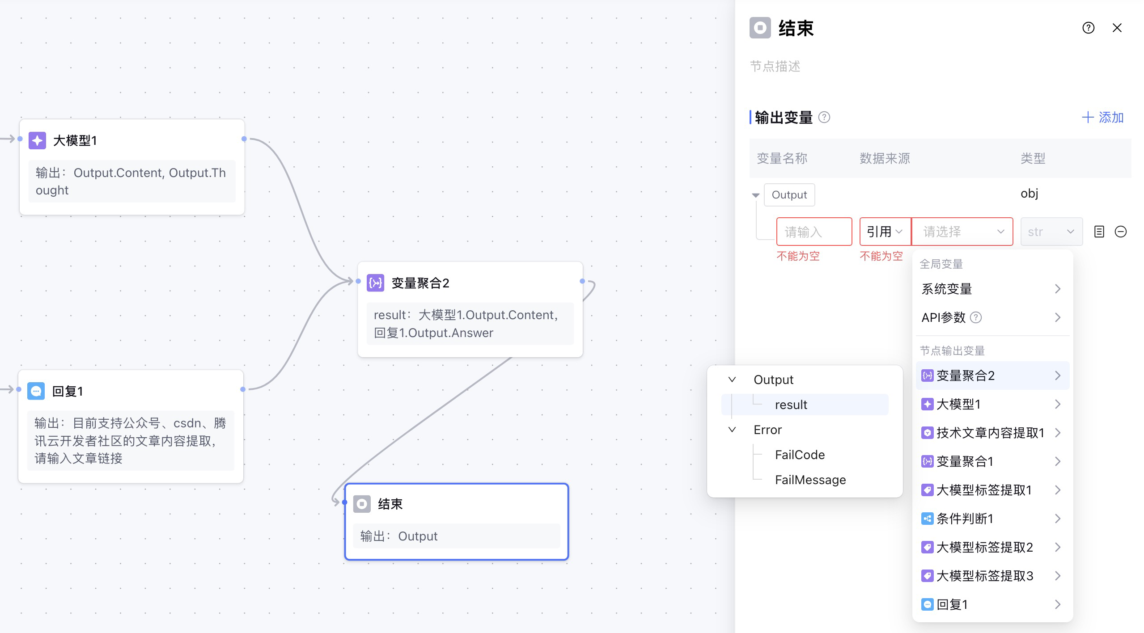Open the str type dropdown
The width and height of the screenshot is (1144, 633).
(1051, 232)
